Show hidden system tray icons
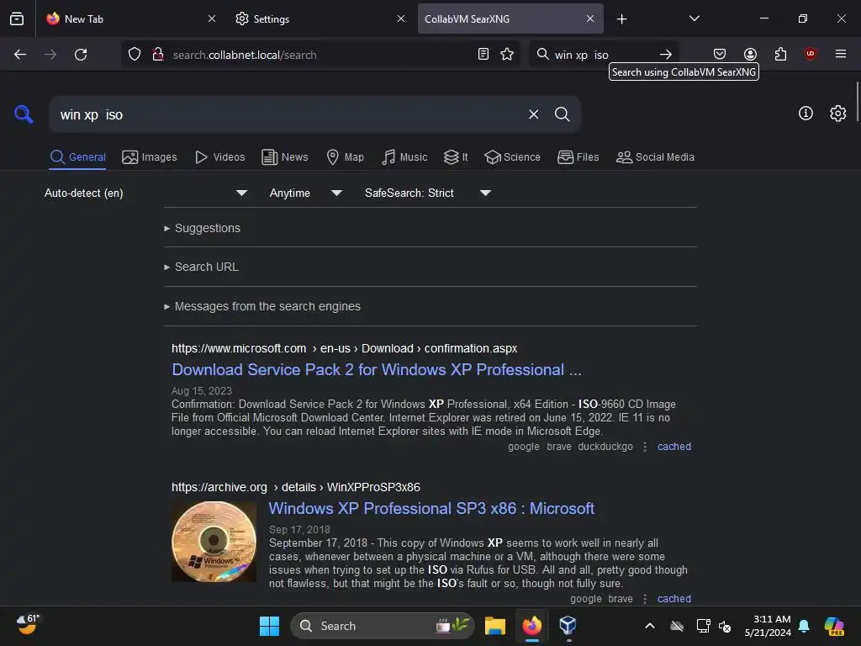The width and height of the screenshot is (861, 646). (x=650, y=626)
